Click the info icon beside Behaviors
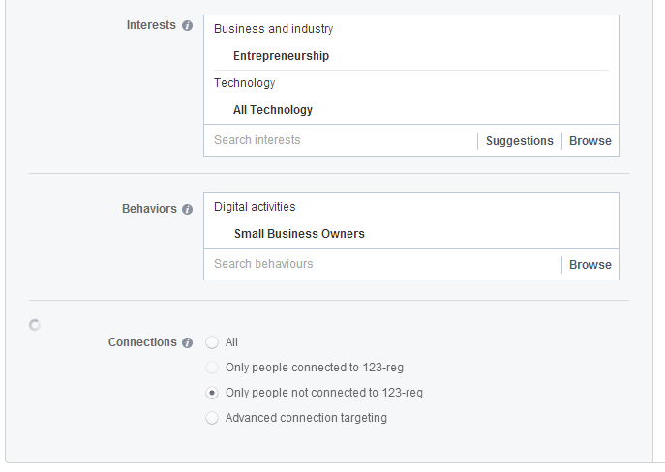This screenshot has height=472, width=665. [187, 209]
